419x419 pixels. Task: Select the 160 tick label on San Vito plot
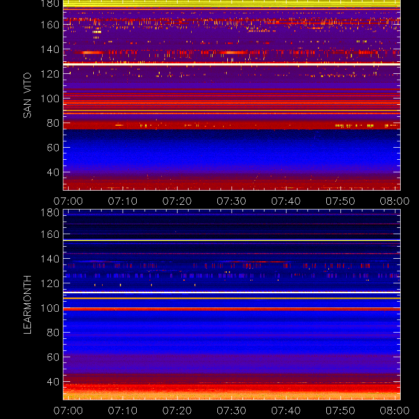coord(50,25)
